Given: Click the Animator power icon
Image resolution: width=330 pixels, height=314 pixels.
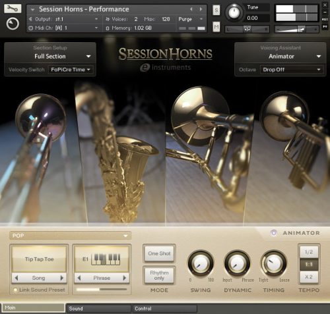Looking at the screenshot, I should (x=273, y=233).
